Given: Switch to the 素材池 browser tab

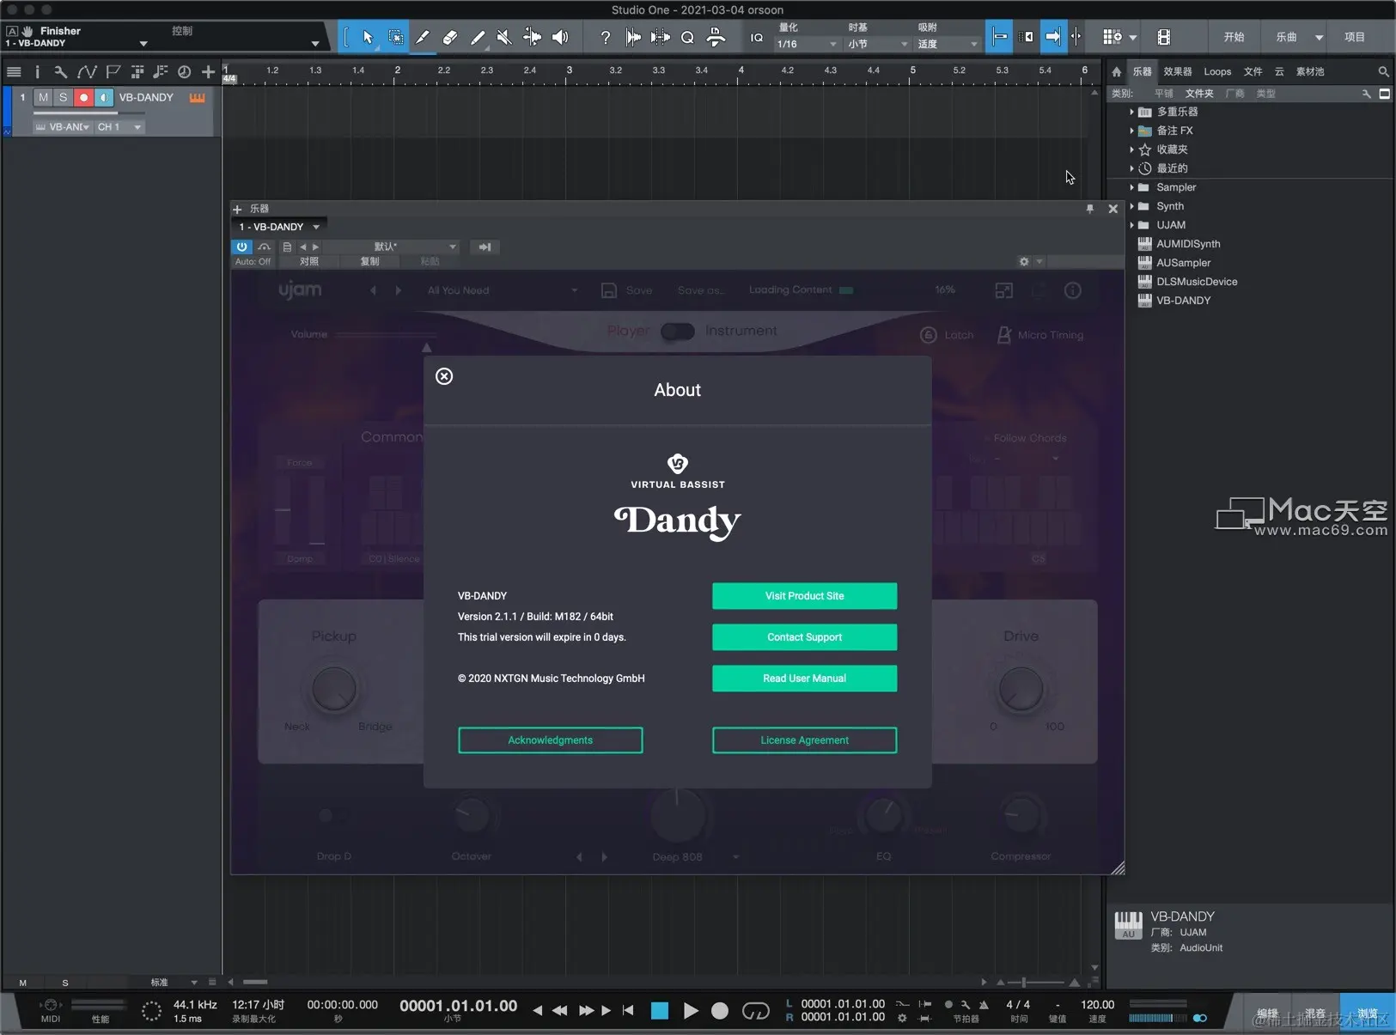Looking at the screenshot, I should [x=1310, y=72].
